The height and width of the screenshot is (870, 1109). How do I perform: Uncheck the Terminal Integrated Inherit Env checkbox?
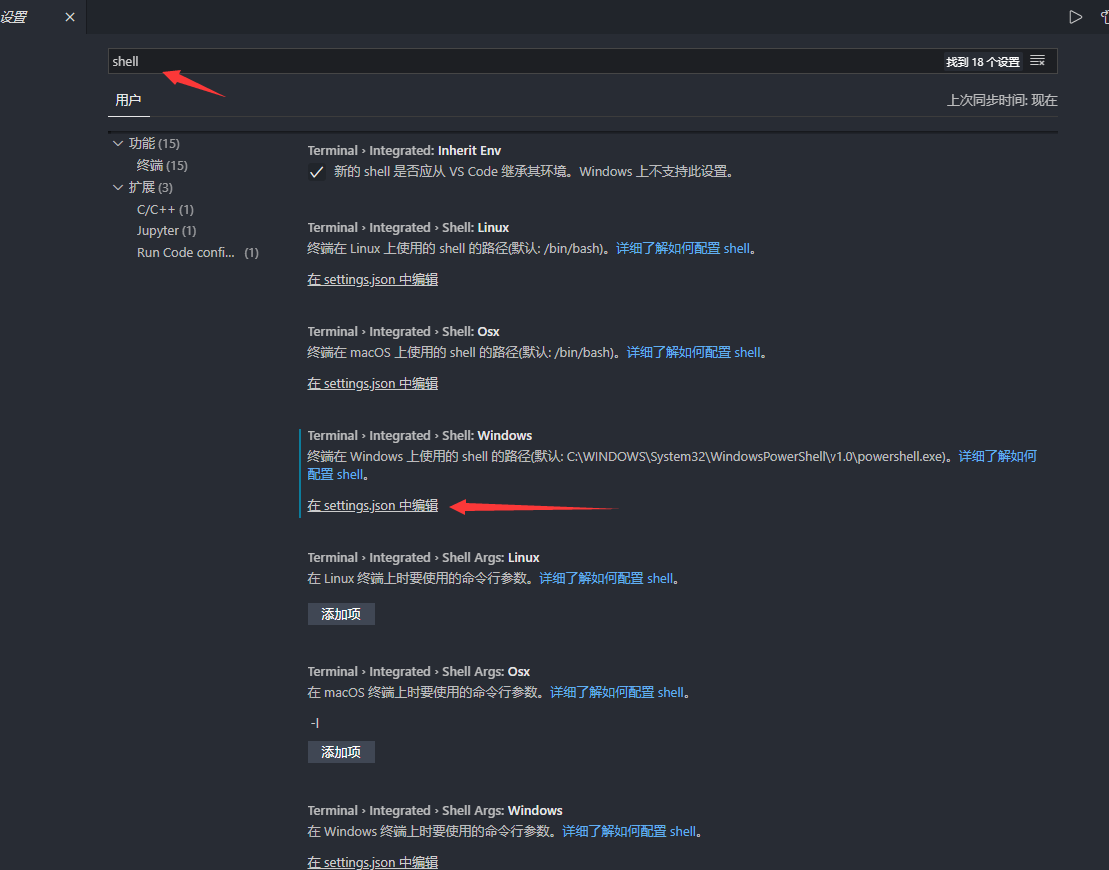click(316, 171)
